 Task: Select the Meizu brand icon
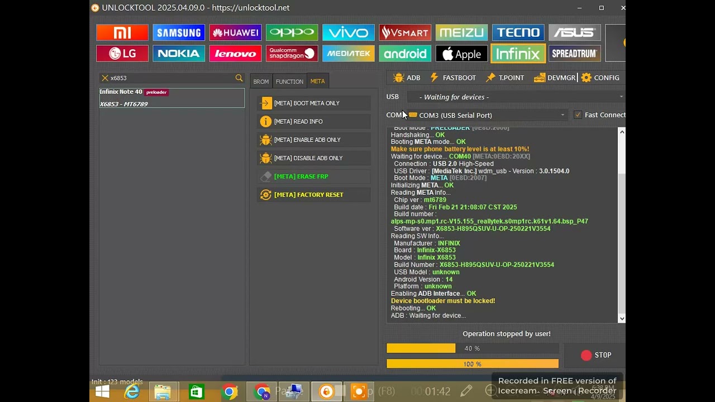point(461,32)
